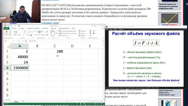This screenshot has height=106, width=188.
Task: Toggle the highlighted middle-align button
Action: pos(39,32)
